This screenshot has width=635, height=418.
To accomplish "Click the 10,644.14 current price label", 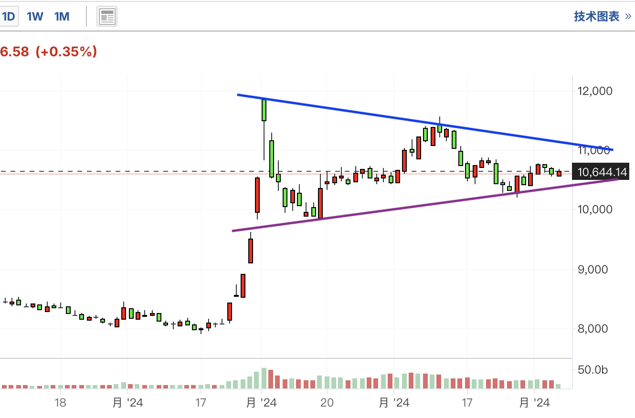I will tap(602, 172).
